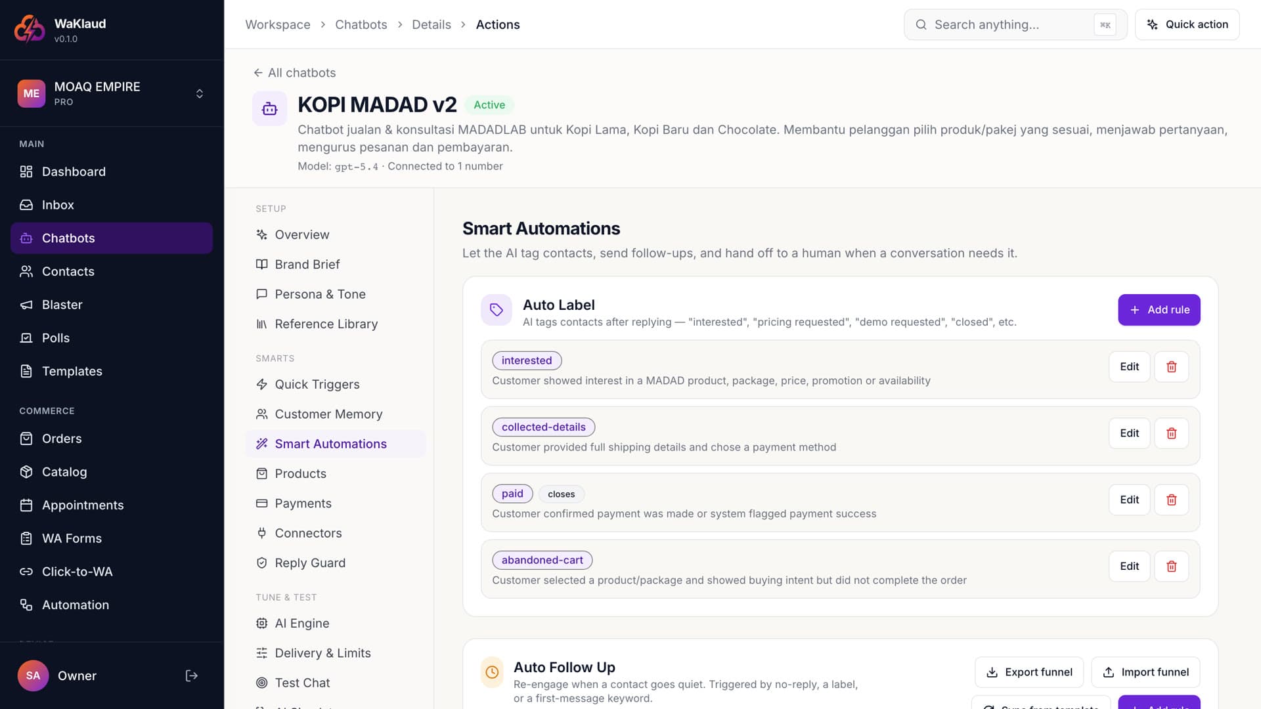The image size is (1261, 709).
Task: Click the WaKlaud logo icon
Action: pos(30,29)
